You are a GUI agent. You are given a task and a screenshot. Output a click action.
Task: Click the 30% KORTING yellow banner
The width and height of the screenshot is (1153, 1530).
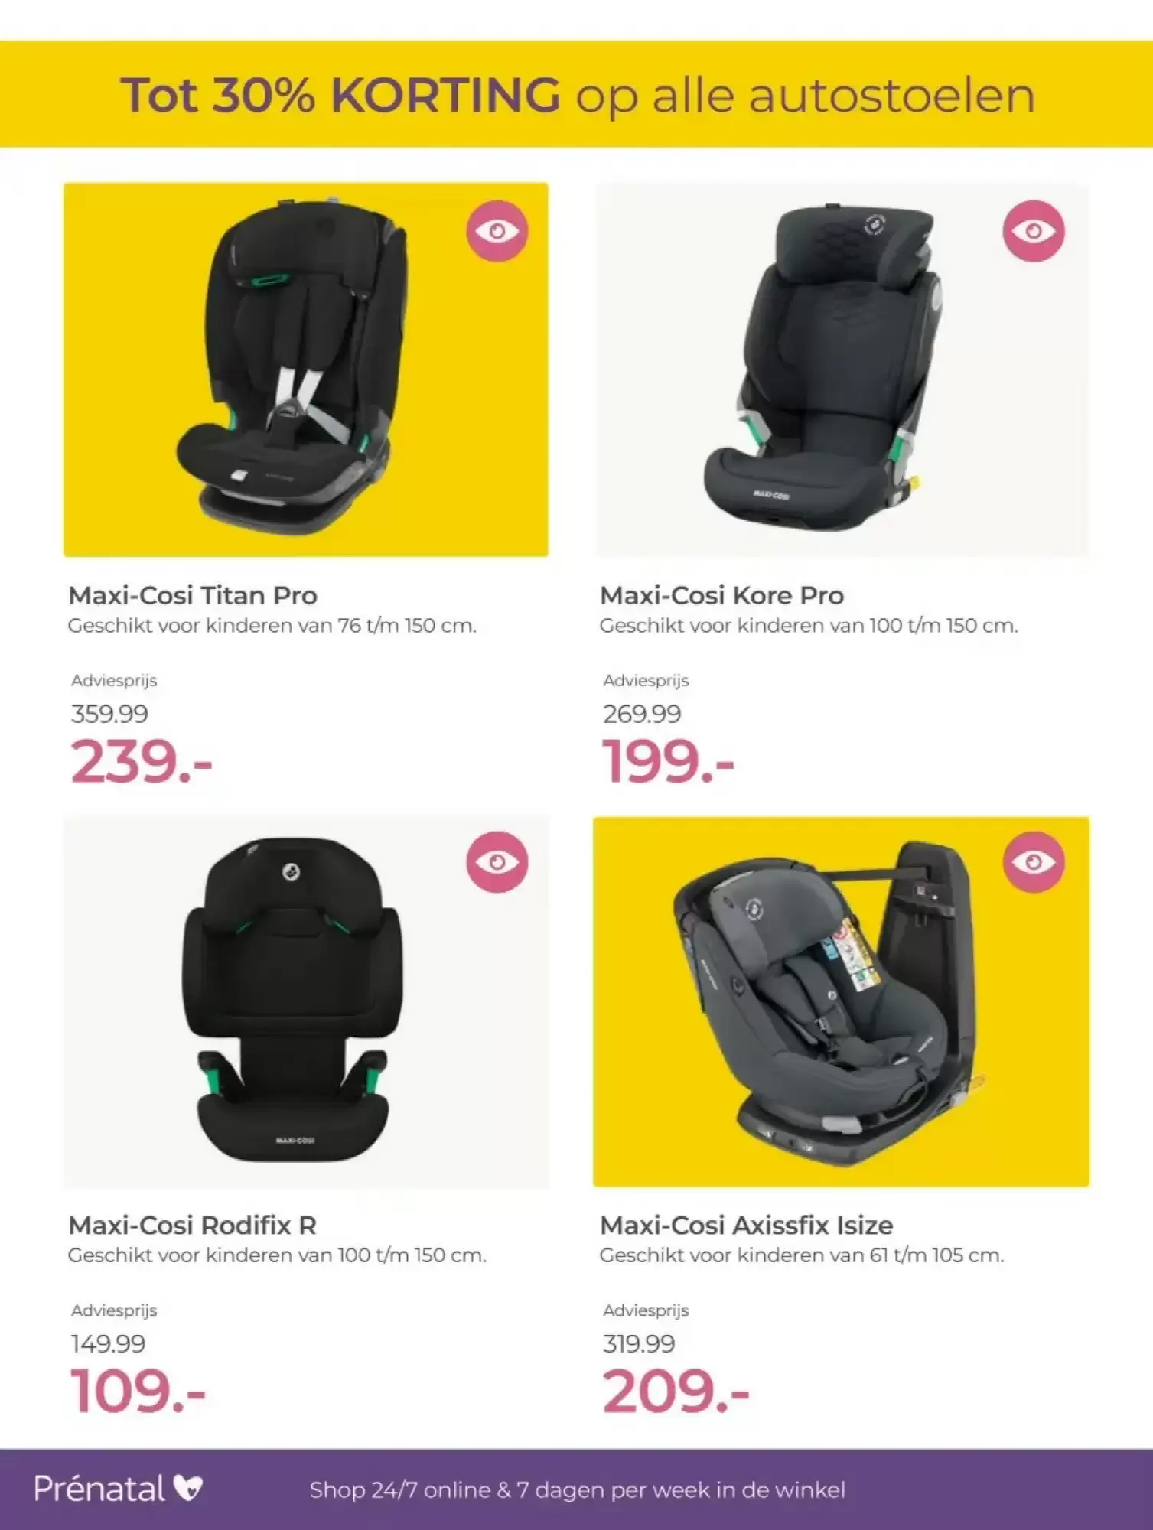coord(576,94)
